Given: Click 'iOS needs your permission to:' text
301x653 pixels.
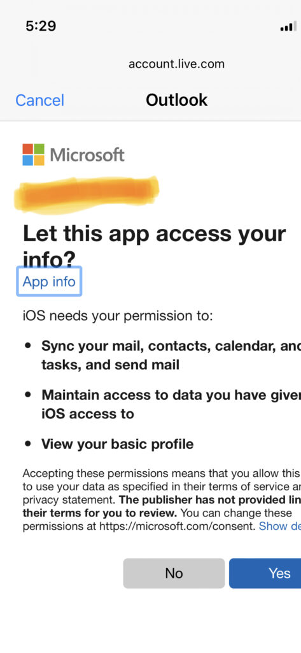Looking at the screenshot, I should pyautogui.click(x=118, y=316).
